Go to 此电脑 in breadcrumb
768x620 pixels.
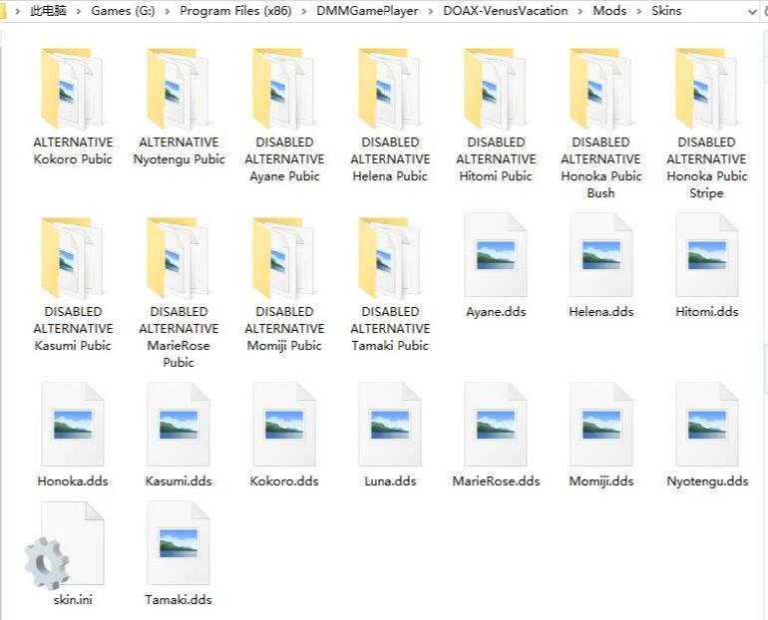pos(48,11)
